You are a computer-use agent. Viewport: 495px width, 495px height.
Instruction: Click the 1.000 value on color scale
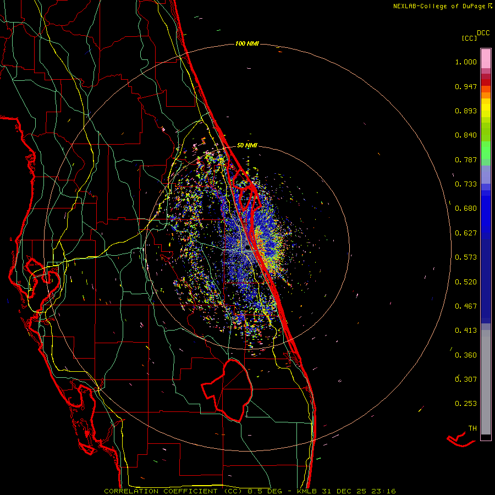point(466,62)
